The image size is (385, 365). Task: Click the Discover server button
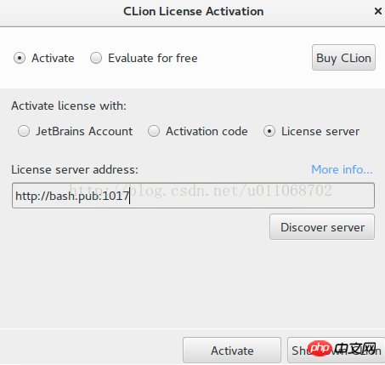coord(322,227)
